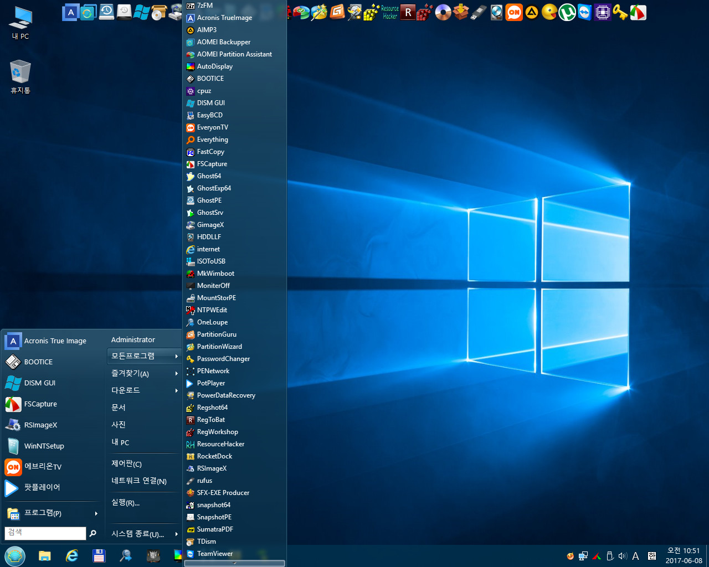Open pinned RSImageX in Start menu
Screen dimensions: 709x567
(x=52, y=425)
